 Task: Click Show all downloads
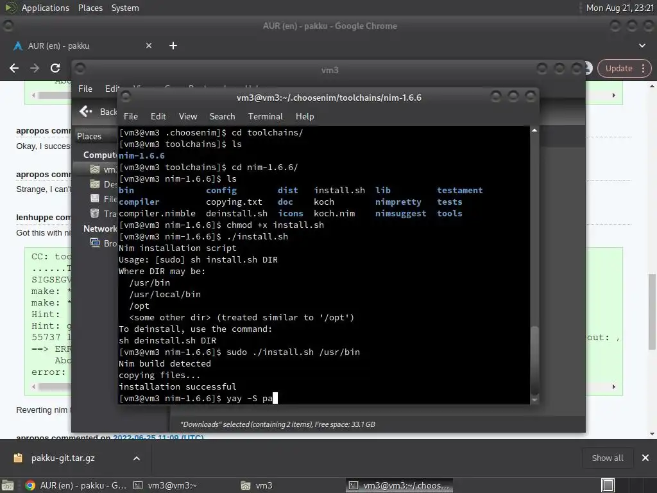(607, 458)
